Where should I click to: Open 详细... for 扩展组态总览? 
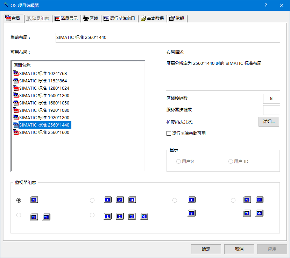click(269, 122)
